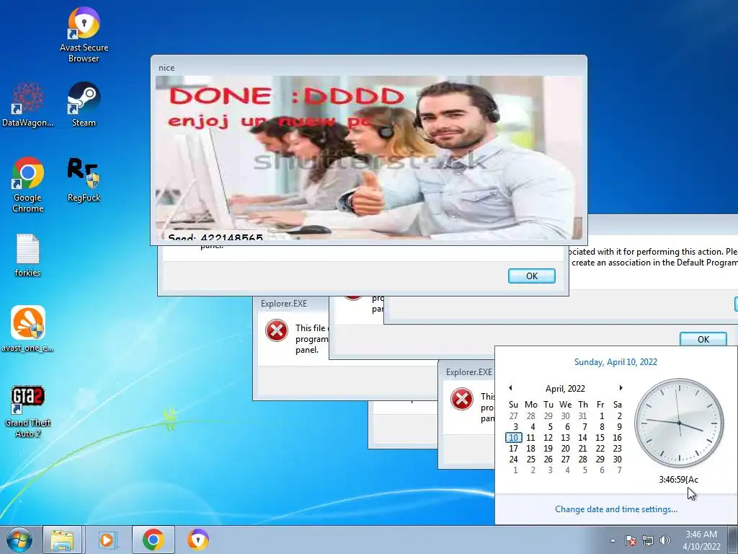Viewport: 738px width, 554px height.
Task: Select April 30 in the calendar
Action: [617, 460]
